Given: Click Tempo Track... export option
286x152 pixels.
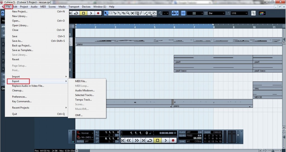Looking at the screenshot, I should [83, 100].
